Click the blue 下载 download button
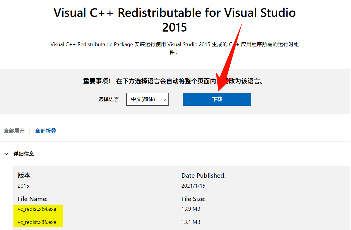The image size is (351, 230). pos(216,99)
